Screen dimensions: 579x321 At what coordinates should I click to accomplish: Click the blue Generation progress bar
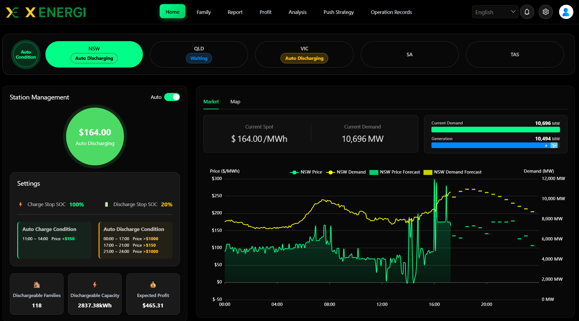click(x=495, y=145)
